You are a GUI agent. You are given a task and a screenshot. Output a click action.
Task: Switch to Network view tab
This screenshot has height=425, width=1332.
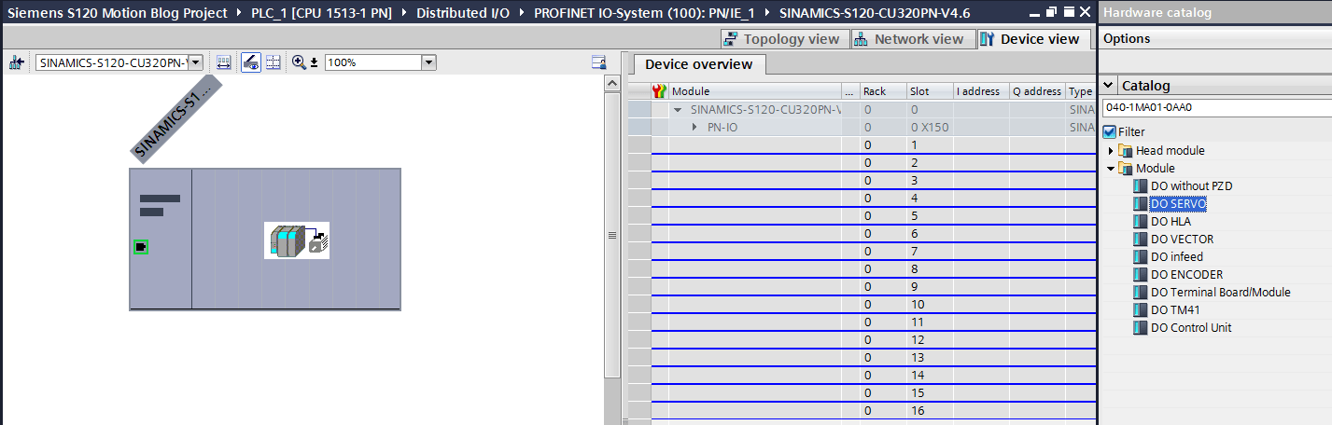[x=910, y=39]
